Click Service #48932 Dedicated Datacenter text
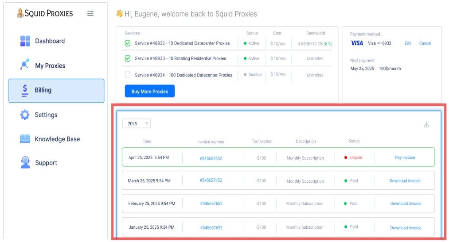The height and width of the screenshot is (242, 449). [x=182, y=43]
